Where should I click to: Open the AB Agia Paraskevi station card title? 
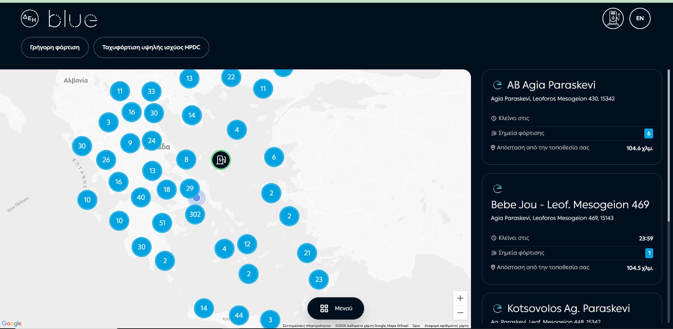tap(551, 85)
